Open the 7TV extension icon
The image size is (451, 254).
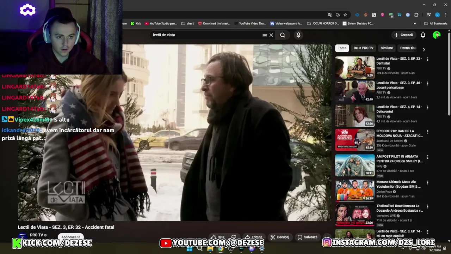pyautogui.click(x=399, y=15)
